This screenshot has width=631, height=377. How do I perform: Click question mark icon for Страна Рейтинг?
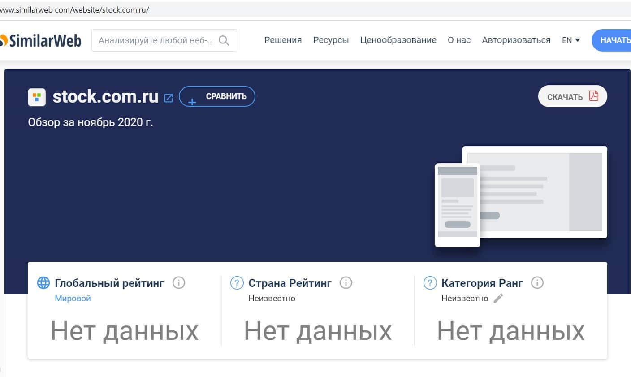point(237,283)
